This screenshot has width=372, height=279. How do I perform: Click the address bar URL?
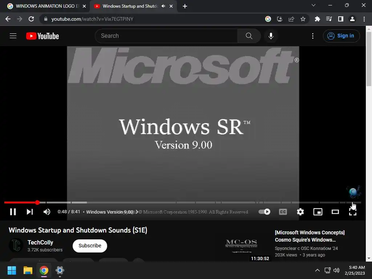coord(92,19)
